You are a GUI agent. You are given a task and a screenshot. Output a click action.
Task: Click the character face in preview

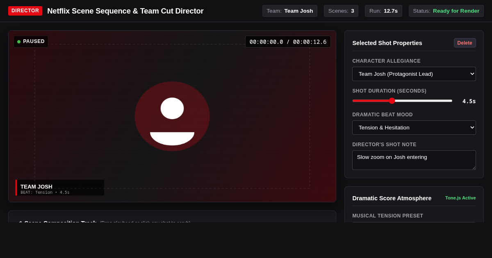click(172, 116)
